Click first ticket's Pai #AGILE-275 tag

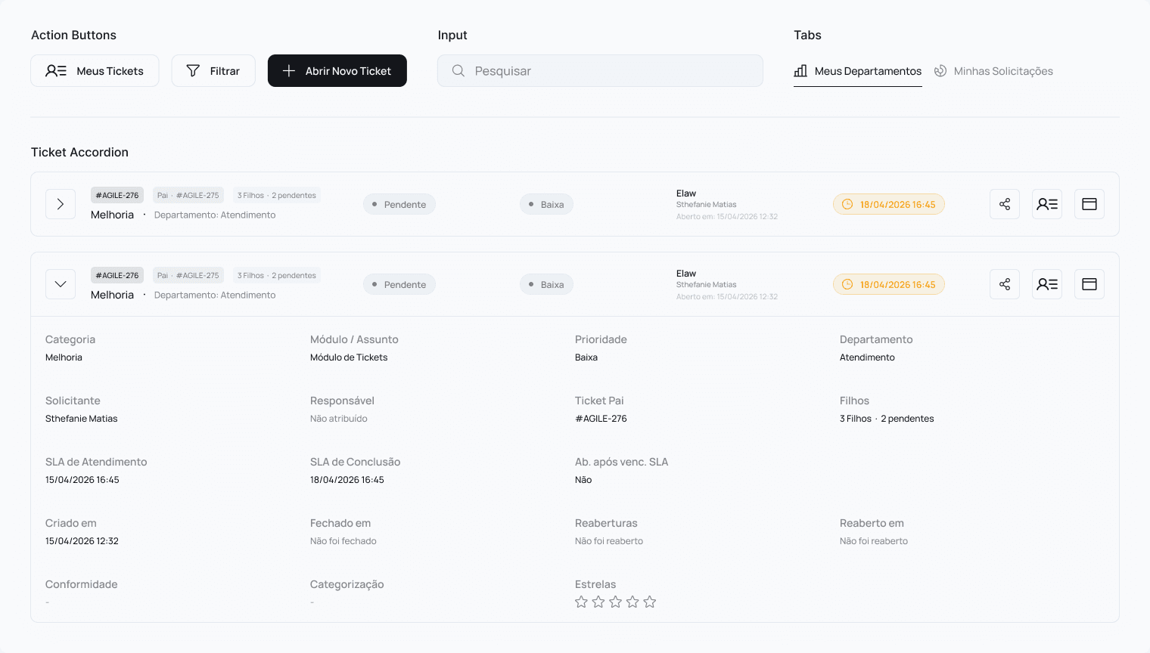pyautogui.click(x=188, y=195)
